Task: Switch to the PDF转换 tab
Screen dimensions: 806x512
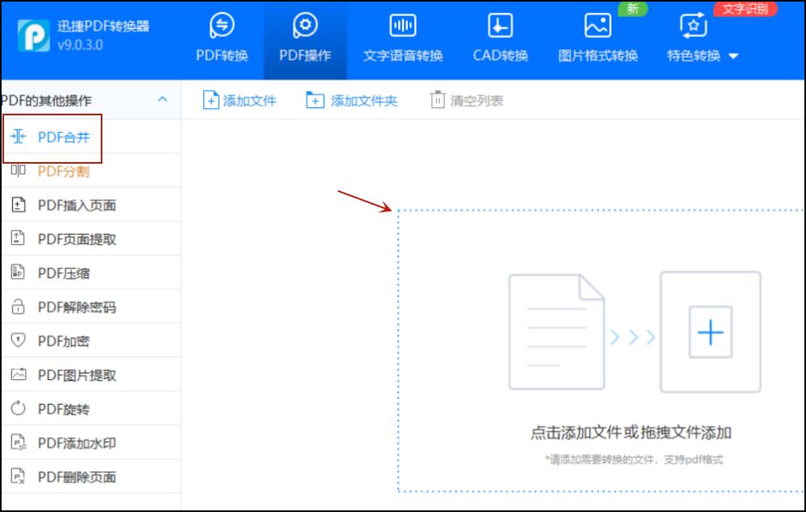Action: 221,40
